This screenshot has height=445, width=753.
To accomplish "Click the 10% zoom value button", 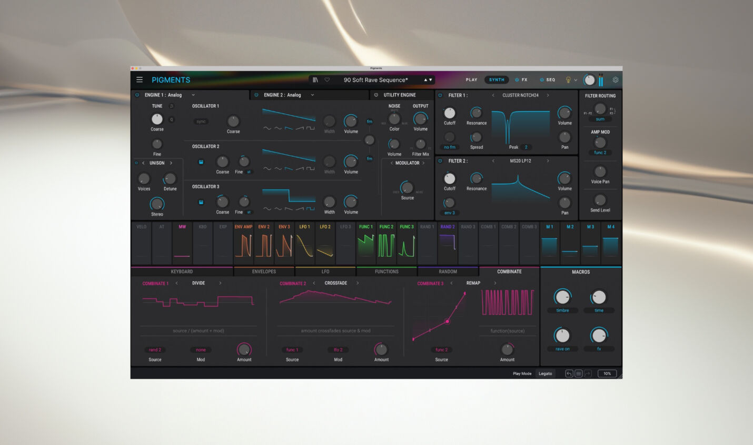I will pos(607,373).
